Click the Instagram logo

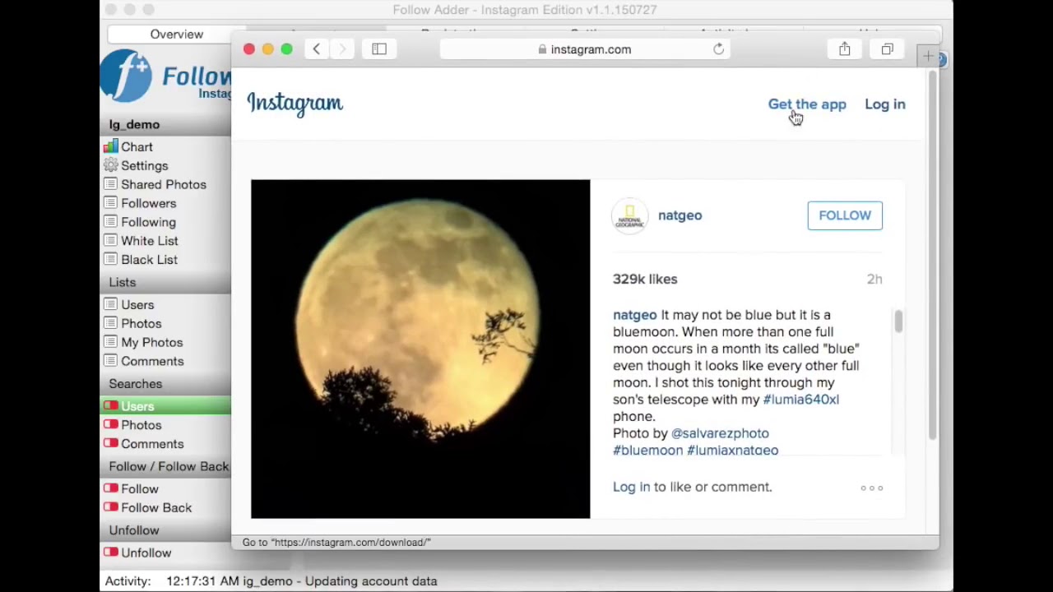click(295, 104)
